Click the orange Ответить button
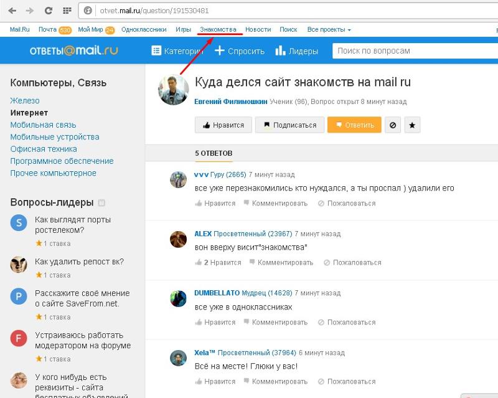The width and height of the screenshot is (498, 398). click(x=354, y=125)
